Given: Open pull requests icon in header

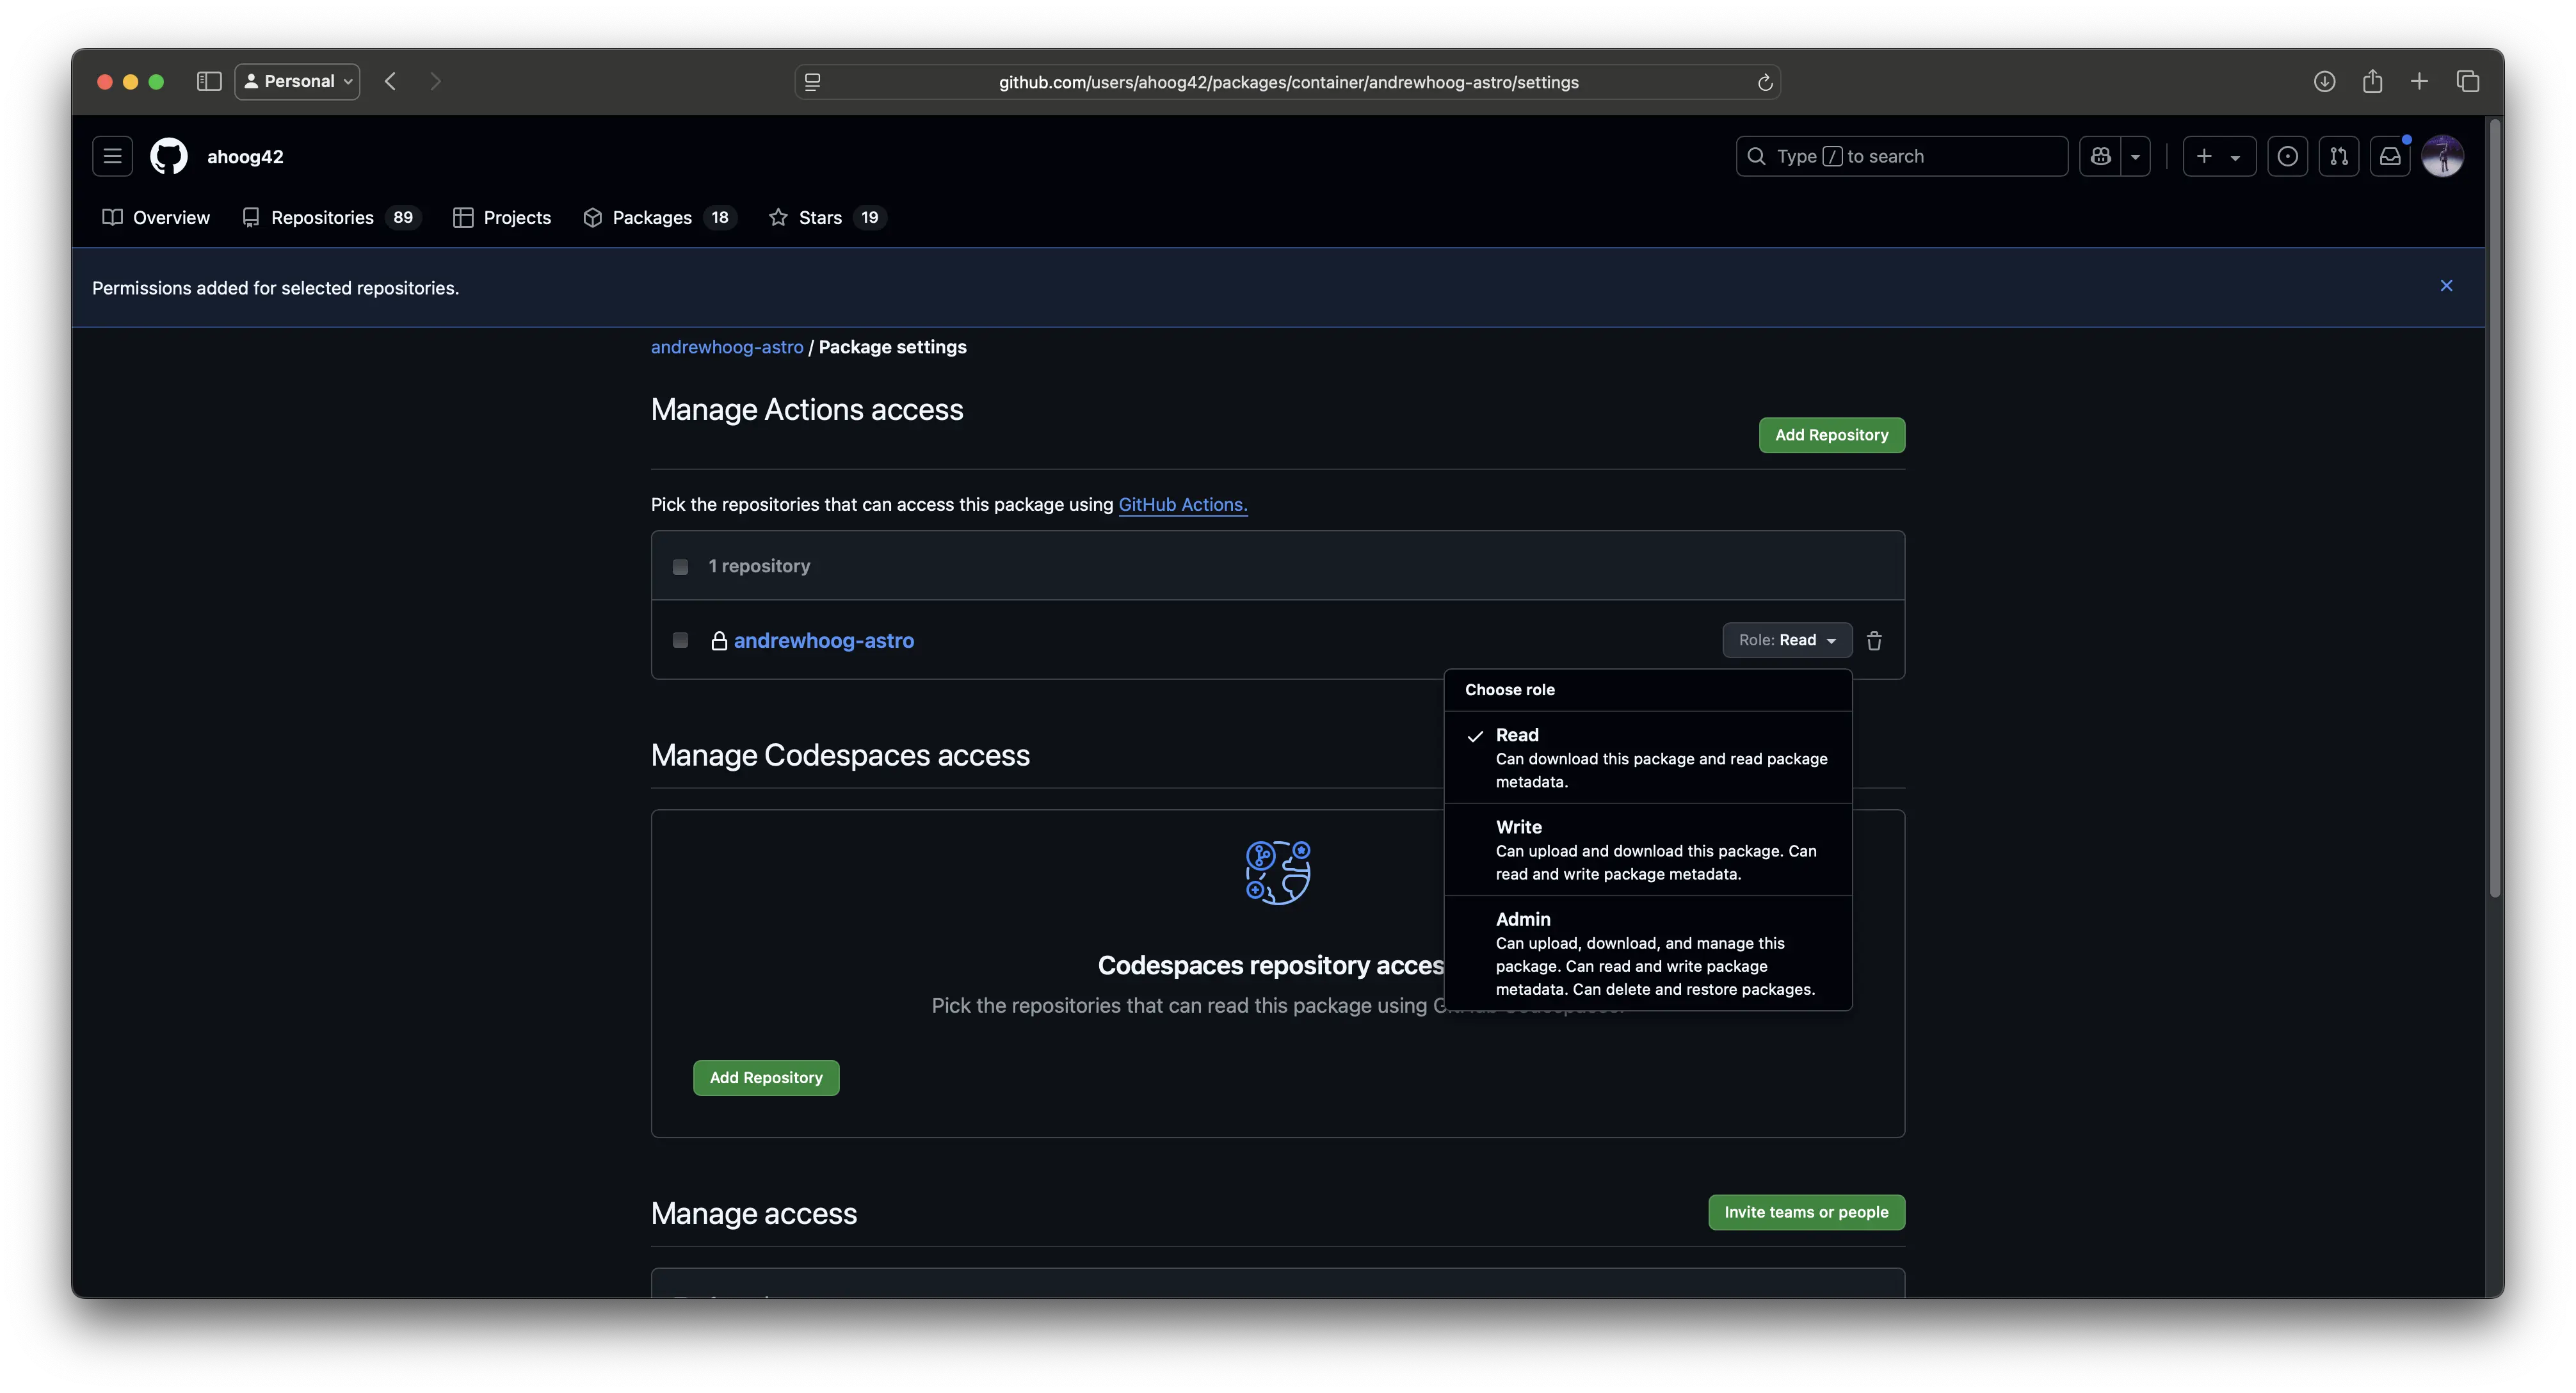Looking at the screenshot, I should click(2339, 157).
